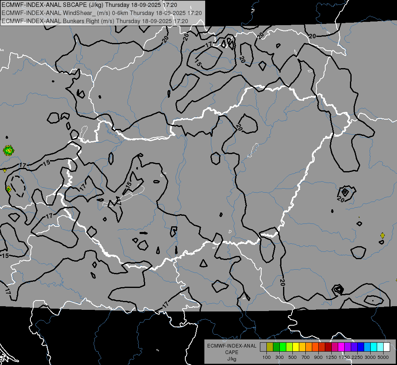Screen dimensions: 397x365
Task: Click the WindShear 0-6km layer title line
Action: click(x=102, y=13)
